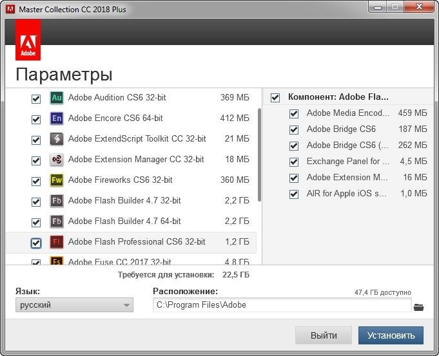Viewport: 439px width, 356px height.
Task: Toggle Extension Manager CC 32-bit checkbox
Action: [36, 160]
